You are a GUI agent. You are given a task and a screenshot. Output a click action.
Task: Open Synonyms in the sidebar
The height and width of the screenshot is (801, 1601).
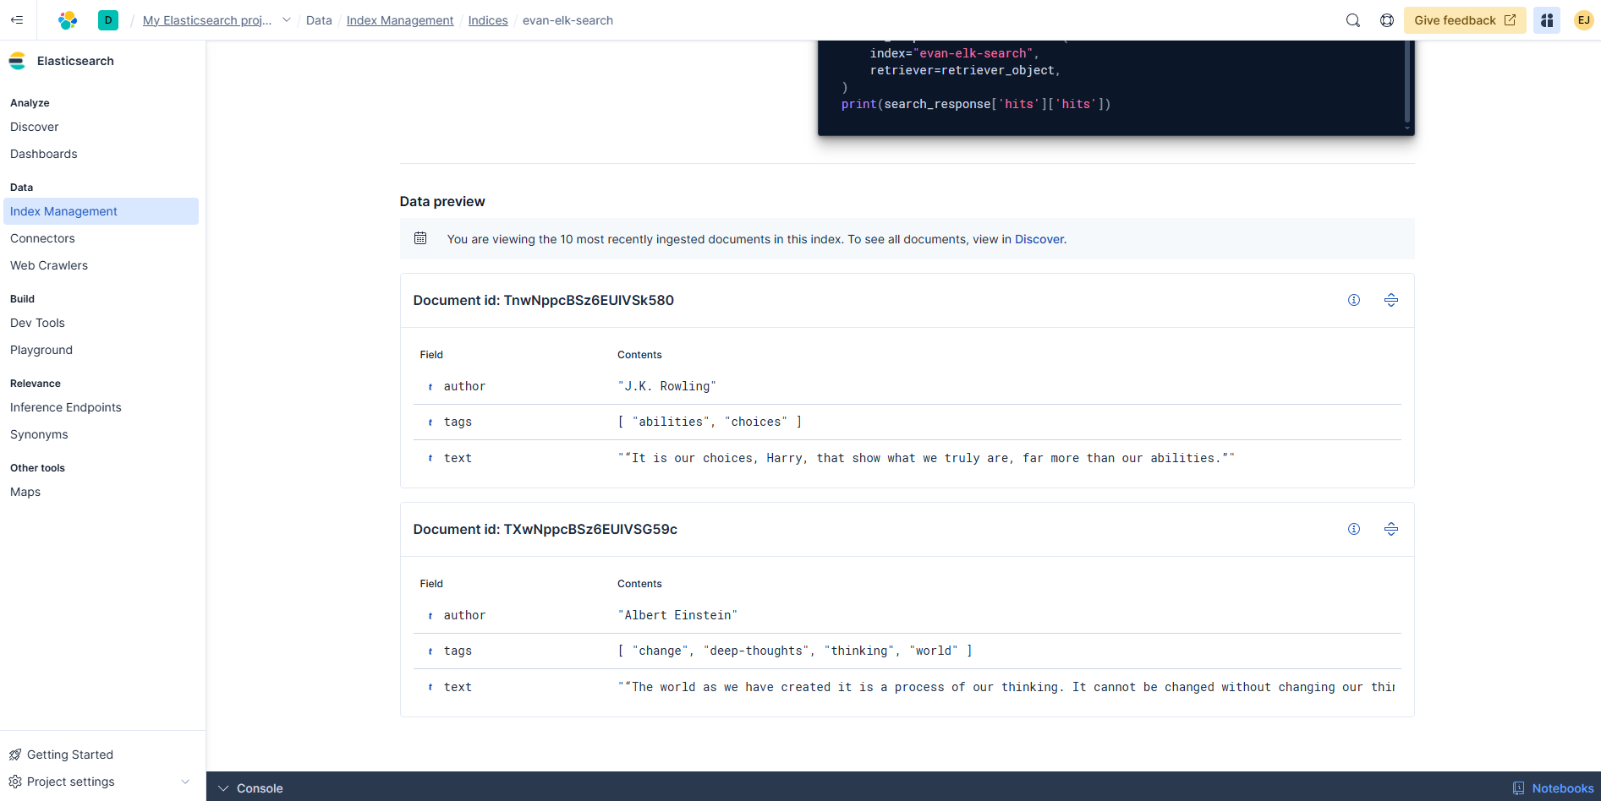click(x=39, y=434)
